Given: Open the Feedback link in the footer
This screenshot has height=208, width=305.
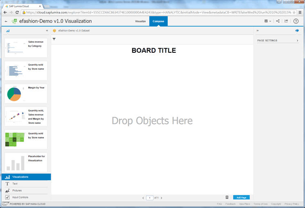Looking at the screenshot, I should tap(230, 204).
